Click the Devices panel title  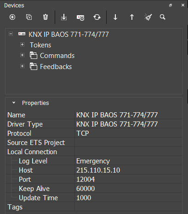pos(14,6)
